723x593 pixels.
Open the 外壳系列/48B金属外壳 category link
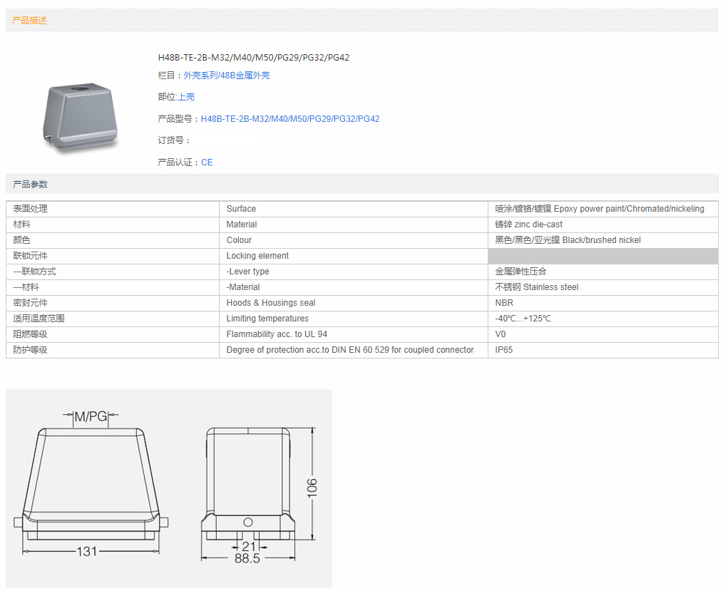[x=227, y=76]
